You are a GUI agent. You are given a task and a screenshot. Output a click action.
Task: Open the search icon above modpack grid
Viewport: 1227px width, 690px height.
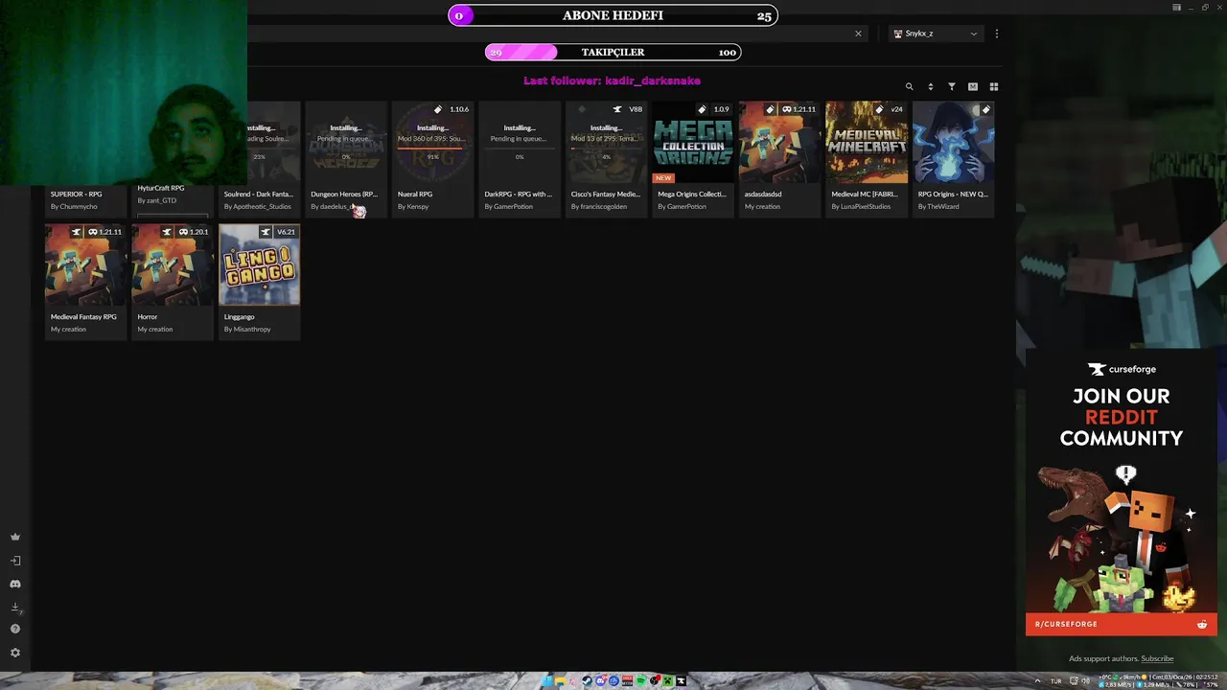(910, 86)
